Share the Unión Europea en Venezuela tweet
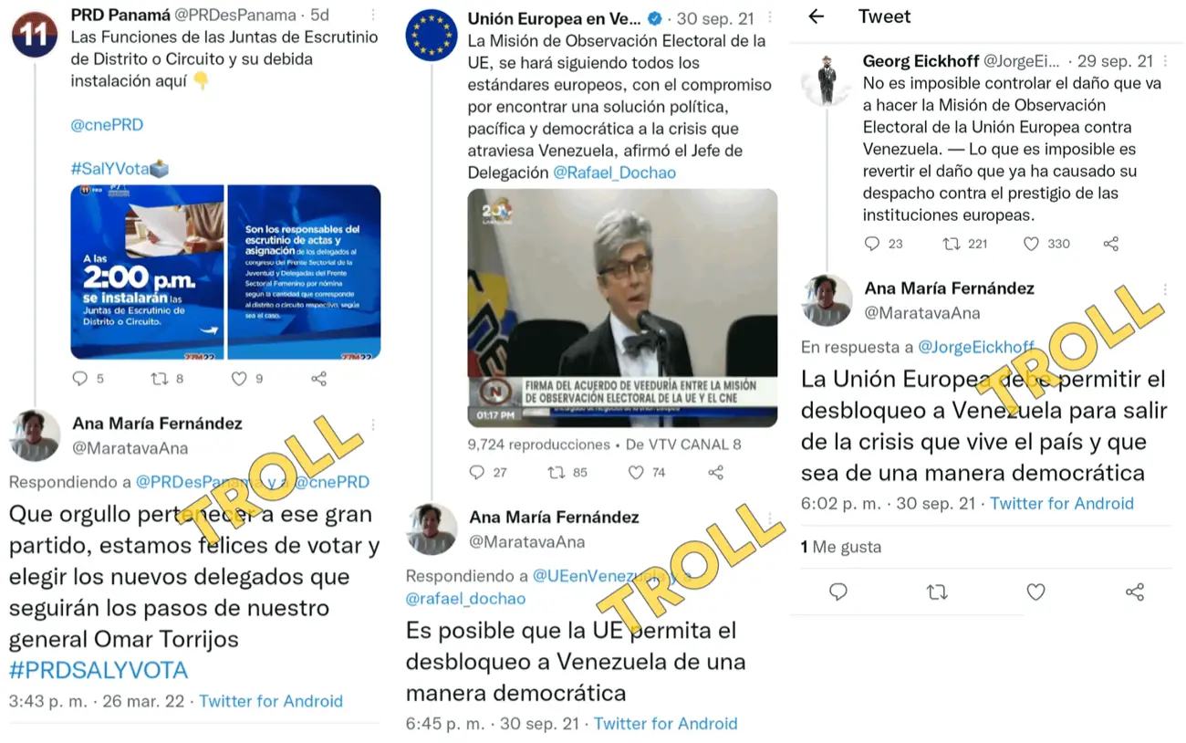Screen dimensions: 1186x743 716,472
